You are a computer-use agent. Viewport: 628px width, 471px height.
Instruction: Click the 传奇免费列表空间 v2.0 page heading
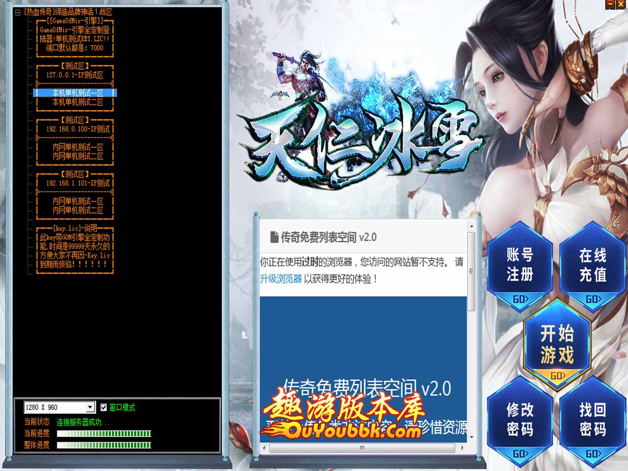[329, 237]
